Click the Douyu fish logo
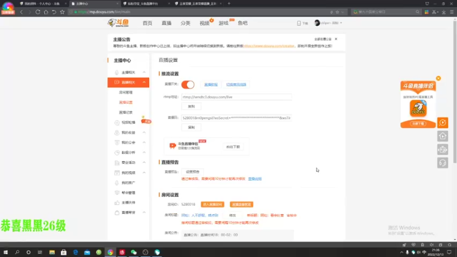457x257 pixels. click(118, 23)
